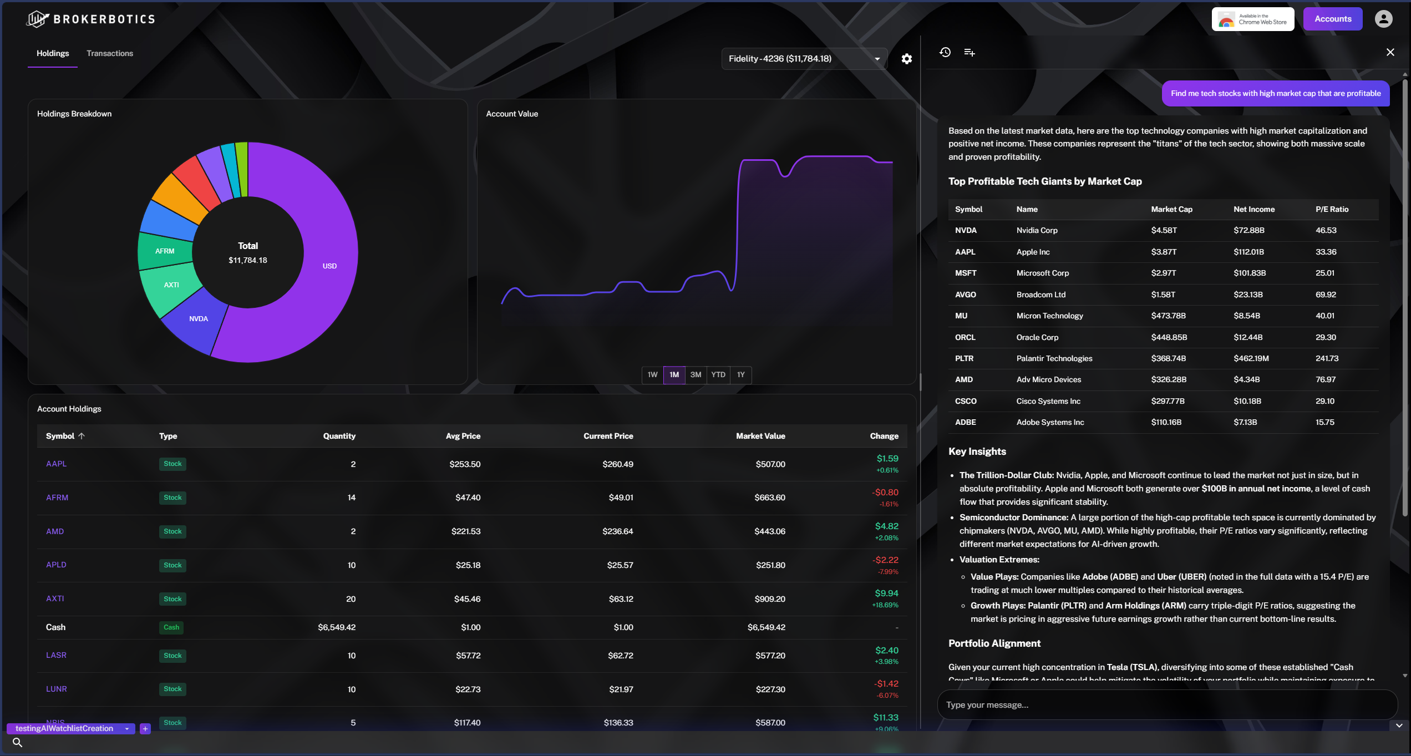This screenshot has width=1411, height=756.
Task: Click the BrokerBotics logo
Action: click(x=90, y=19)
